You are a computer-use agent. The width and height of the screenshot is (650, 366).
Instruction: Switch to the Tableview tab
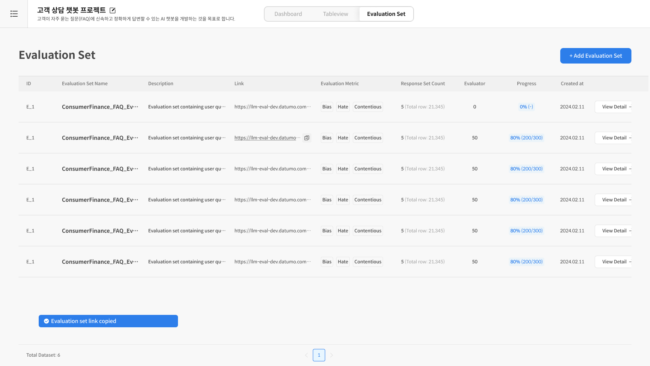(335, 14)
